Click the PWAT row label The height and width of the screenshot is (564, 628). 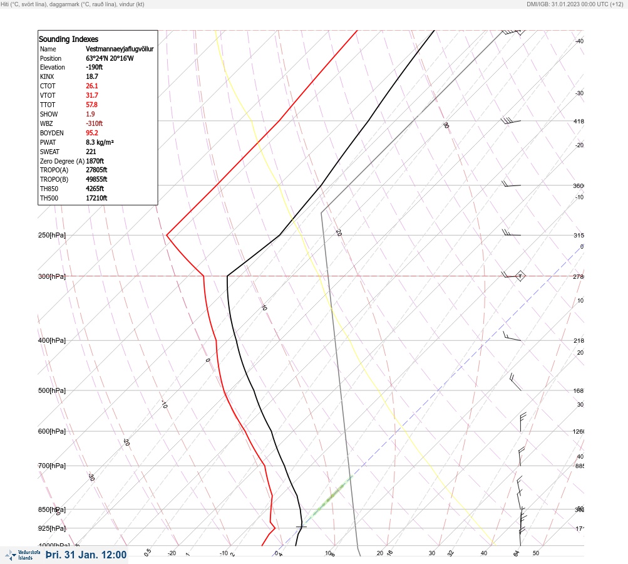click(x=48, y=142)
